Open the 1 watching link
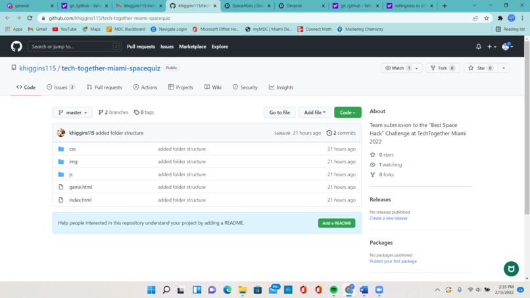 (x=386, y=164)
